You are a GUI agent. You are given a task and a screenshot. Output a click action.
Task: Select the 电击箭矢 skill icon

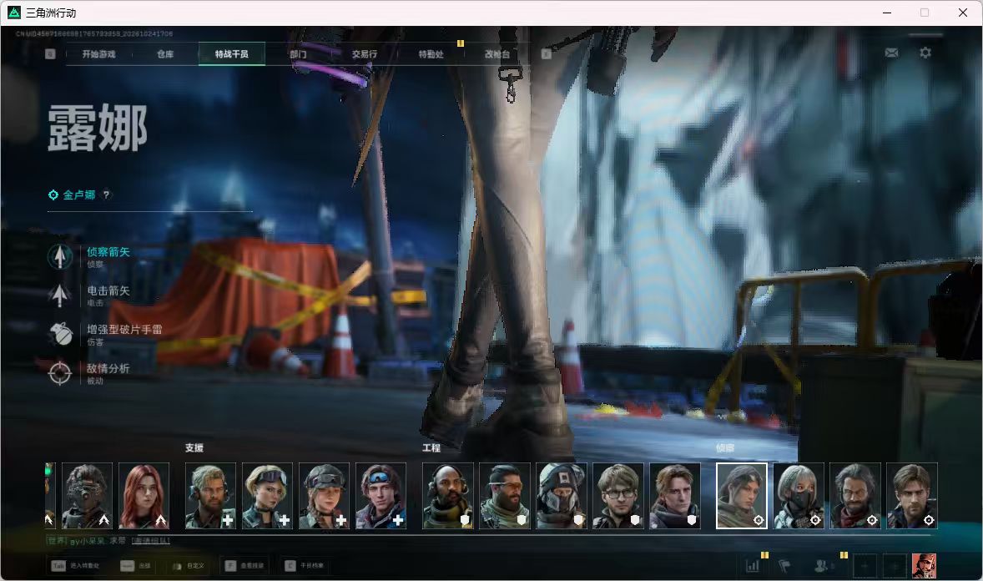click(60, 295)
